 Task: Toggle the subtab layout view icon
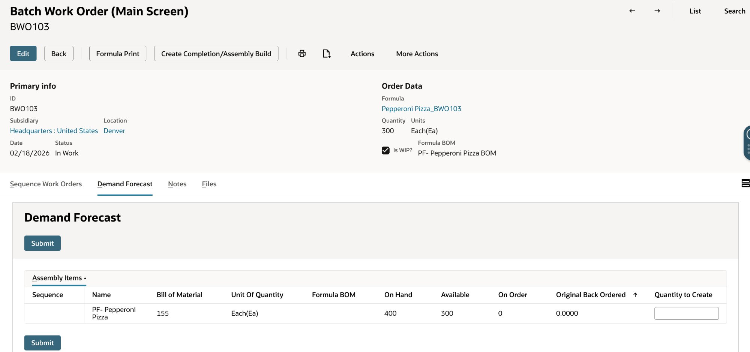coord(745,183)
